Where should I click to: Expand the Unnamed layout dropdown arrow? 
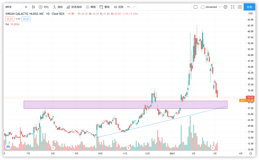point(220,7)
